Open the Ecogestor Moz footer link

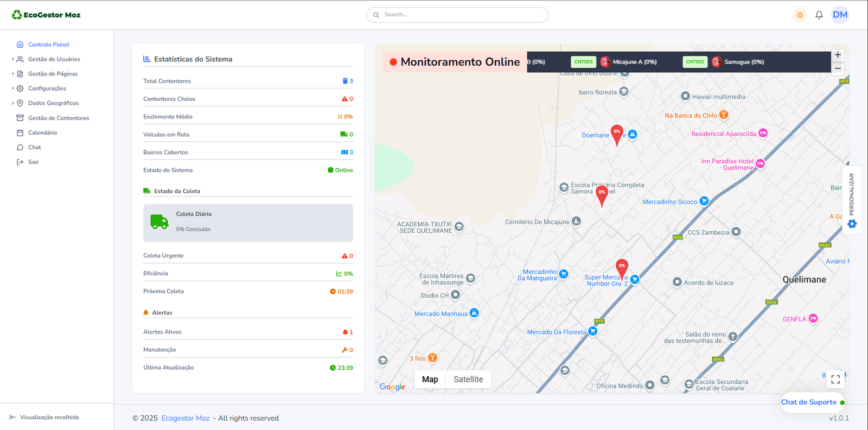click(185, 418)
